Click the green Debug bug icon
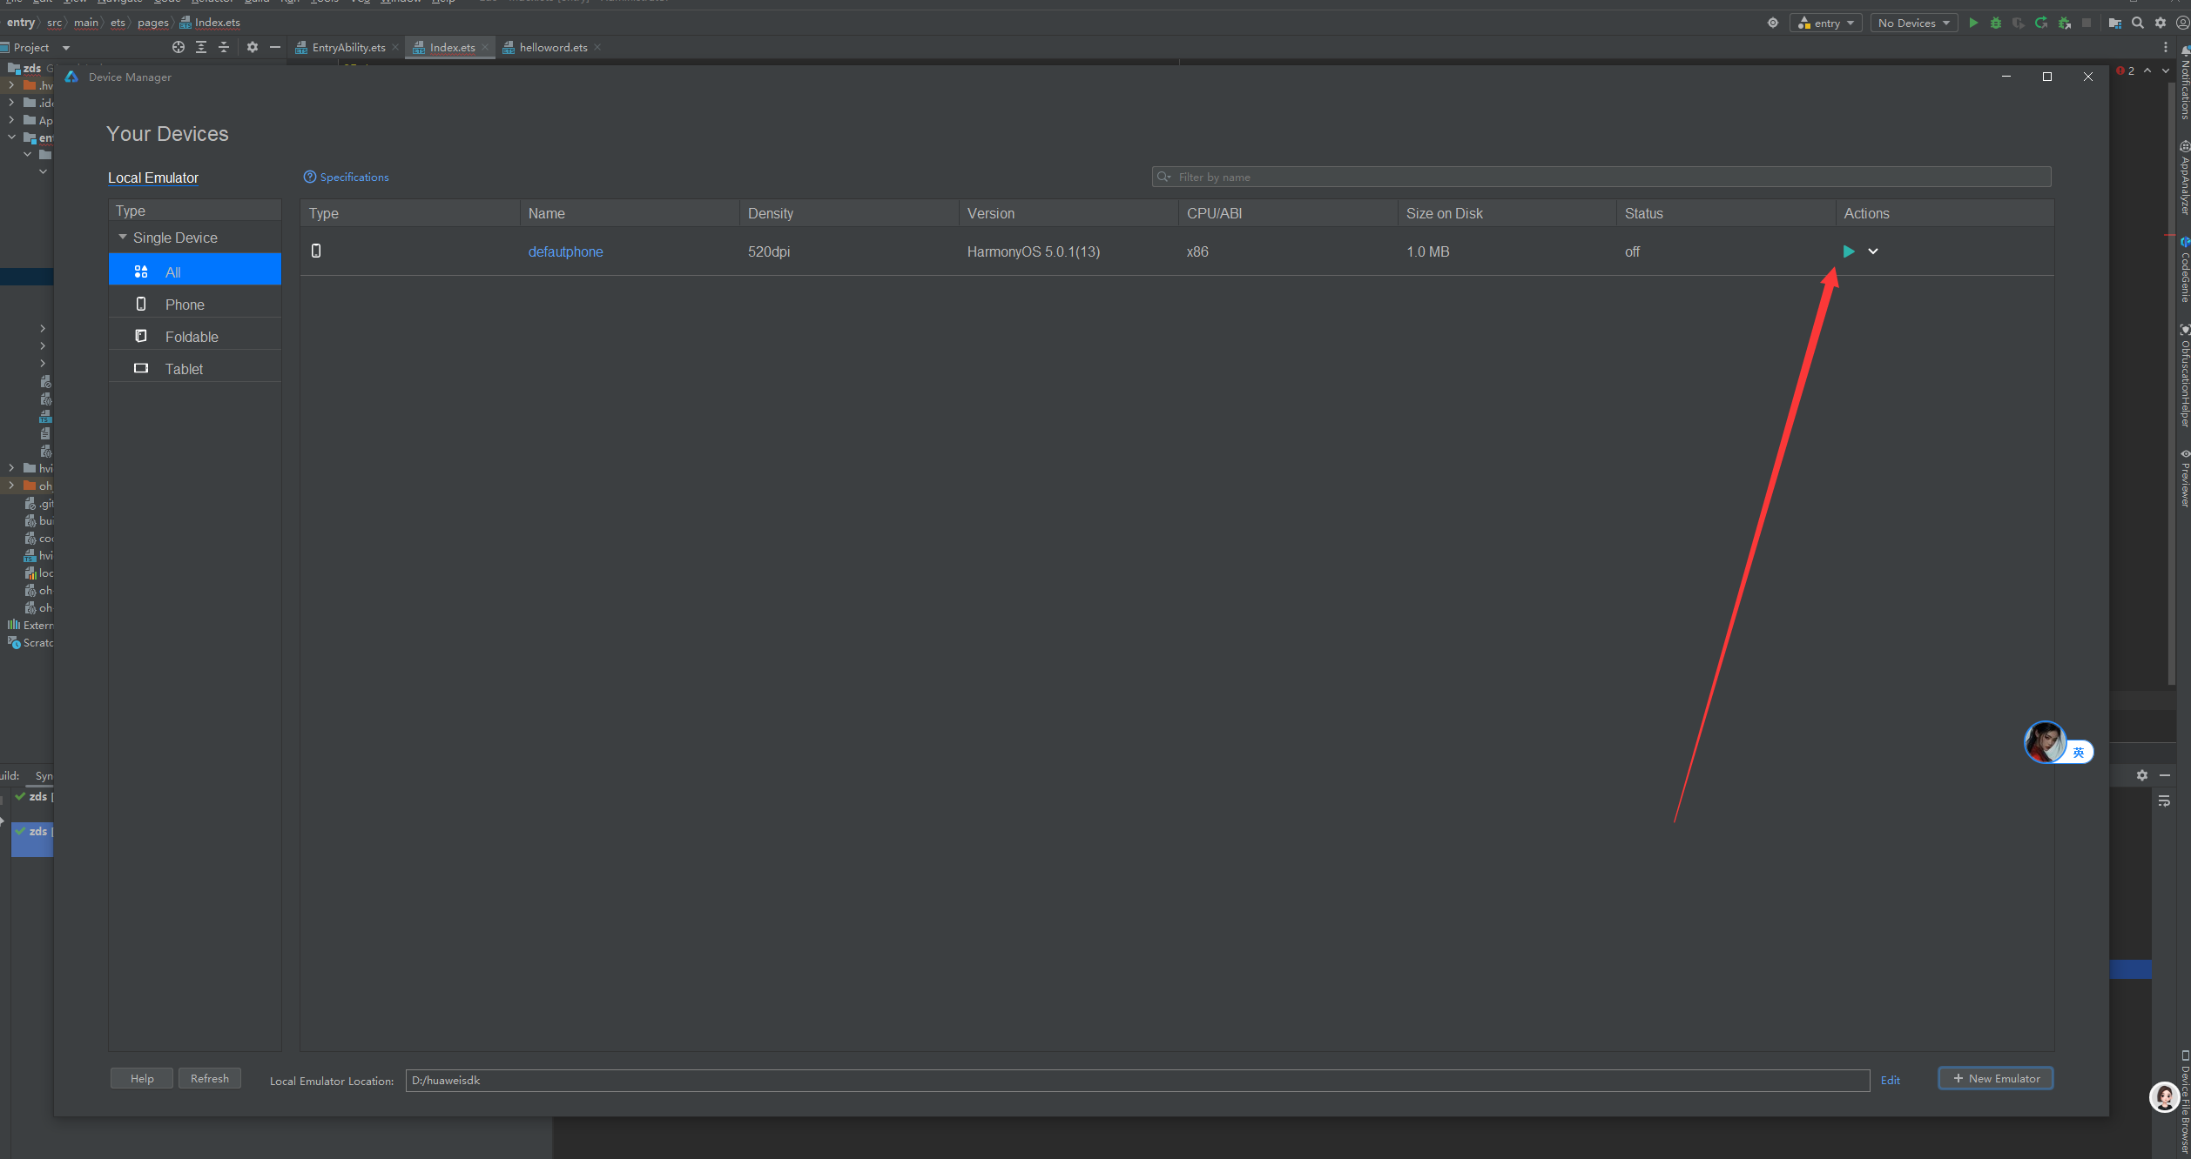The height and width of the screenshot is (1159, 2191). tap(1996, 23)
